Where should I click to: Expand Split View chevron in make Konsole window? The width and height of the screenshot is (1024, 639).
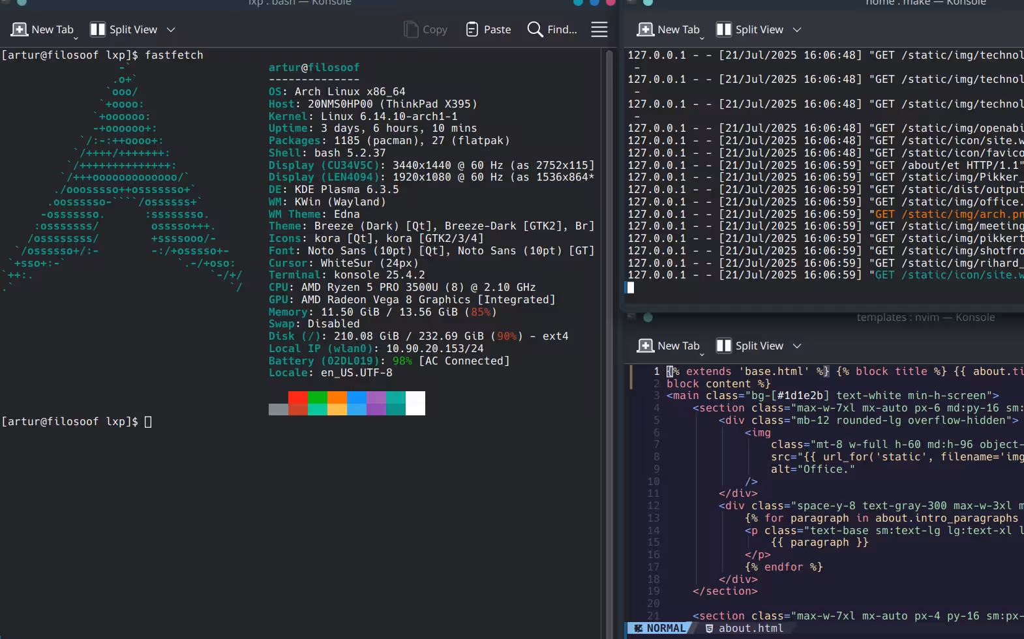pyautogui.click(x=797, y=29)
